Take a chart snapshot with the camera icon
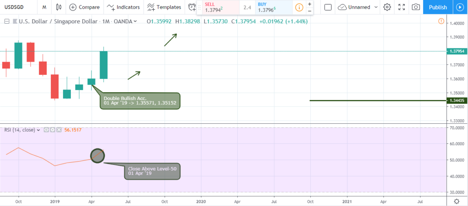 point(416,7)
